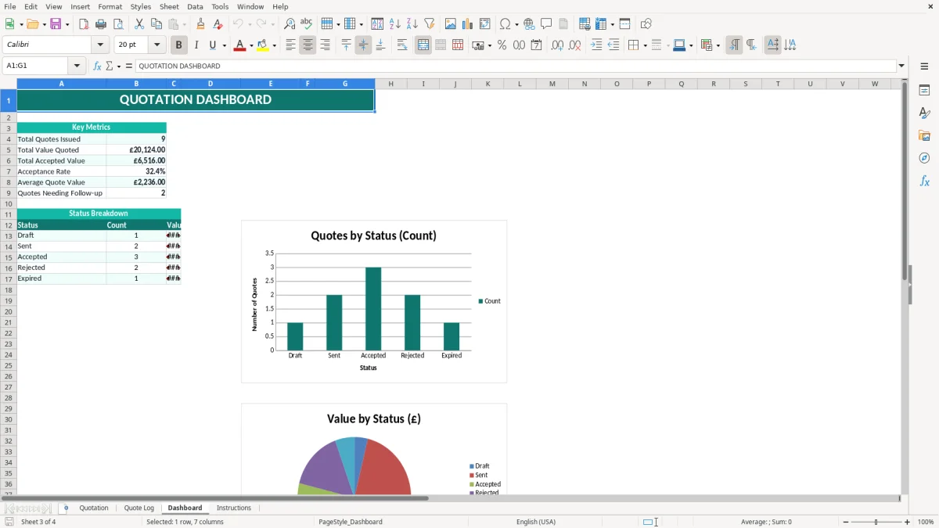Apply yellow Background Color highlight

pyautogui.click(x=262, y=45)
